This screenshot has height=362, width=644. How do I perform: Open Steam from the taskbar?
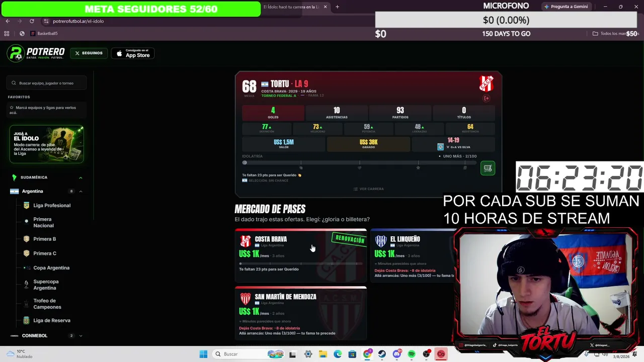point(382,354)
